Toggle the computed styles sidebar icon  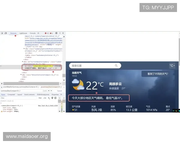click(55, 98)
